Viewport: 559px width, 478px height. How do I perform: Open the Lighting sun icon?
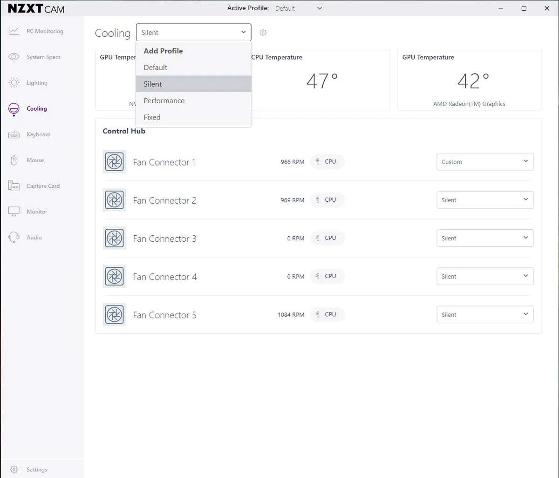(14, 83)
